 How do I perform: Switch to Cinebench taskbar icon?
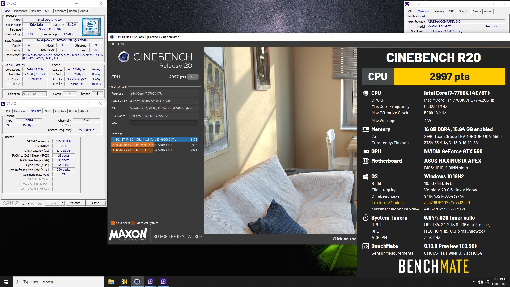(x=137, y=282)
